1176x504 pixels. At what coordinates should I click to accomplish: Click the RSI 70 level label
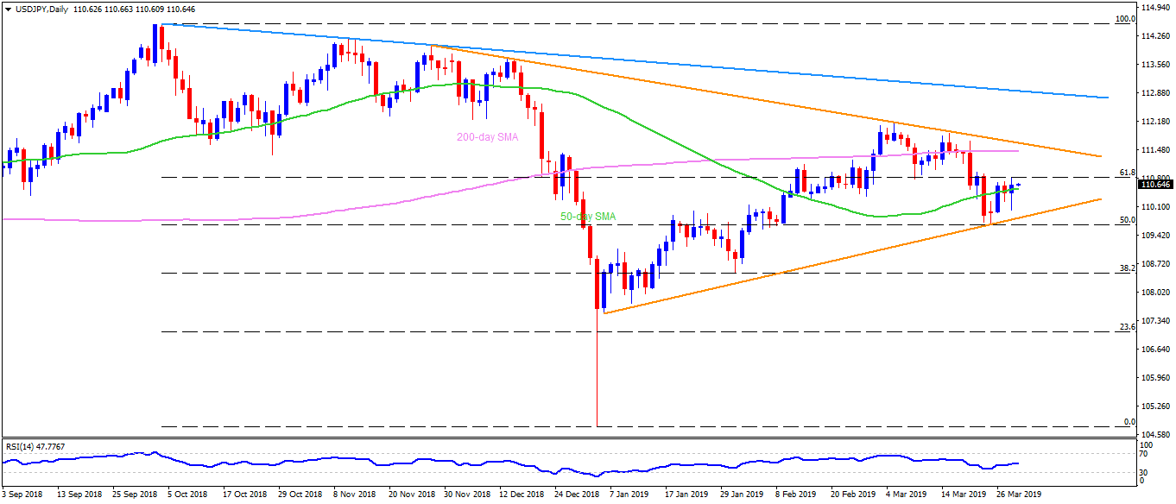[x=1146, y=454]
